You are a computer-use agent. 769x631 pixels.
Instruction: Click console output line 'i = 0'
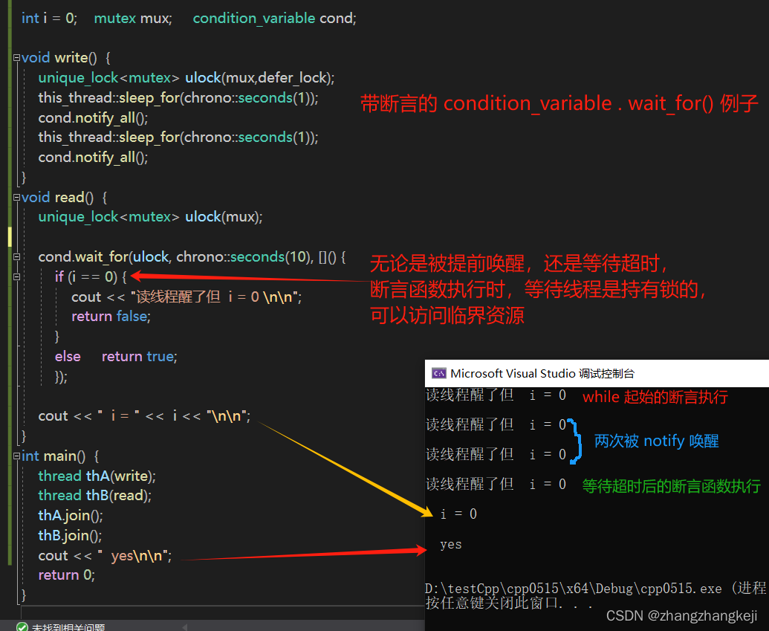coord(458,514)
